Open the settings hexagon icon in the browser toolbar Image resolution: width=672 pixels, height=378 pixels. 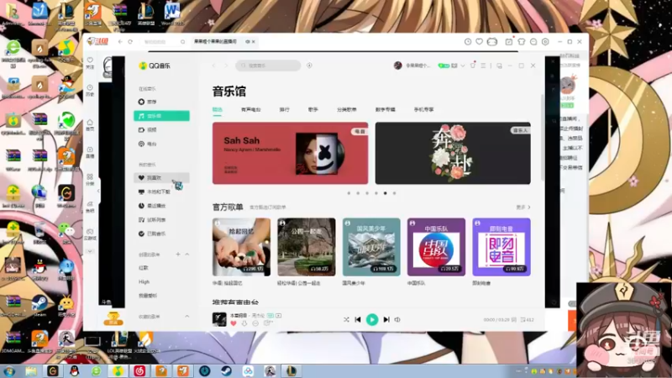tap(545, 41)
